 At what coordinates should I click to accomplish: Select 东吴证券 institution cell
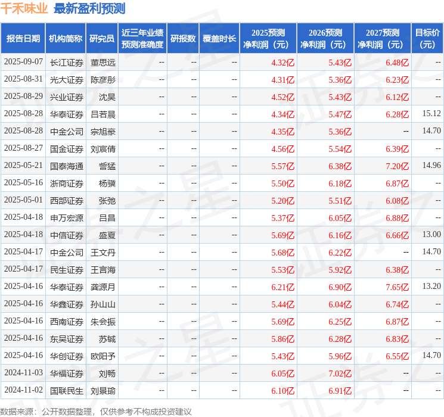[67, 338]
